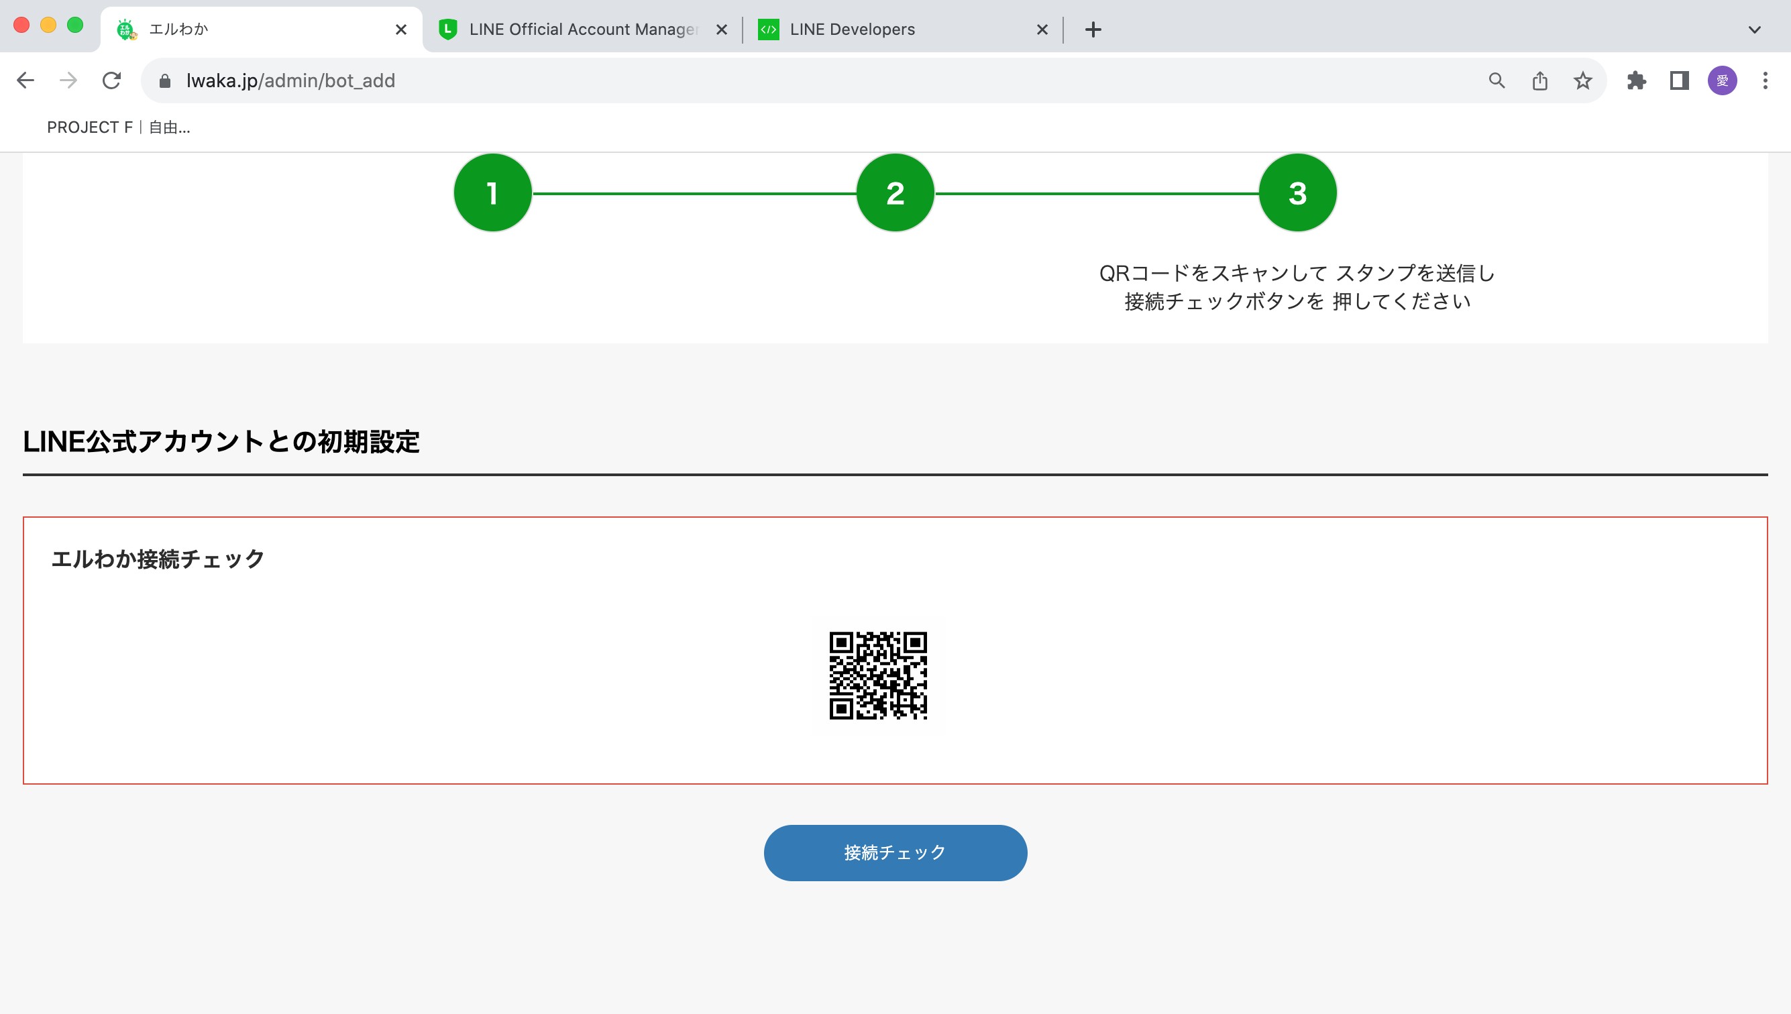Click the QRコードをスキャンして instruction text

click(1297, 287)
